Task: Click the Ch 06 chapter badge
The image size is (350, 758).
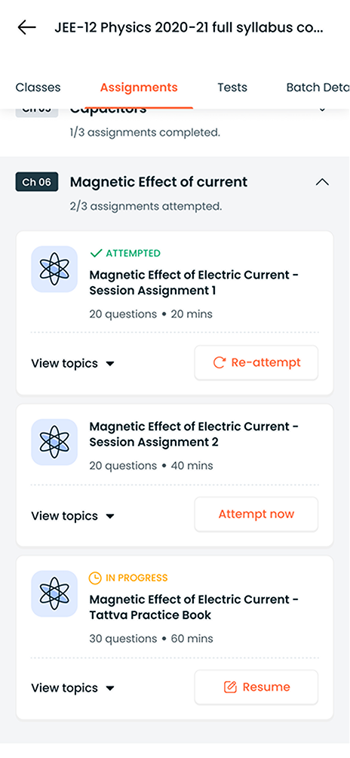Action: [x=37, y=182]
